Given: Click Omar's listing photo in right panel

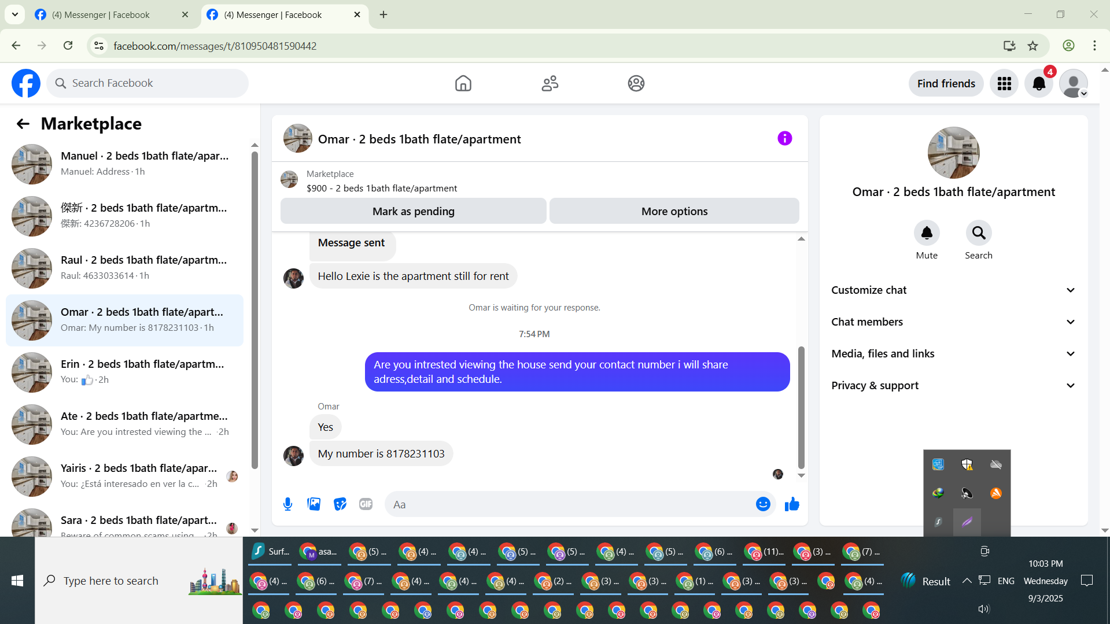Looking at the screenshot, I should (x=953, y=153).
